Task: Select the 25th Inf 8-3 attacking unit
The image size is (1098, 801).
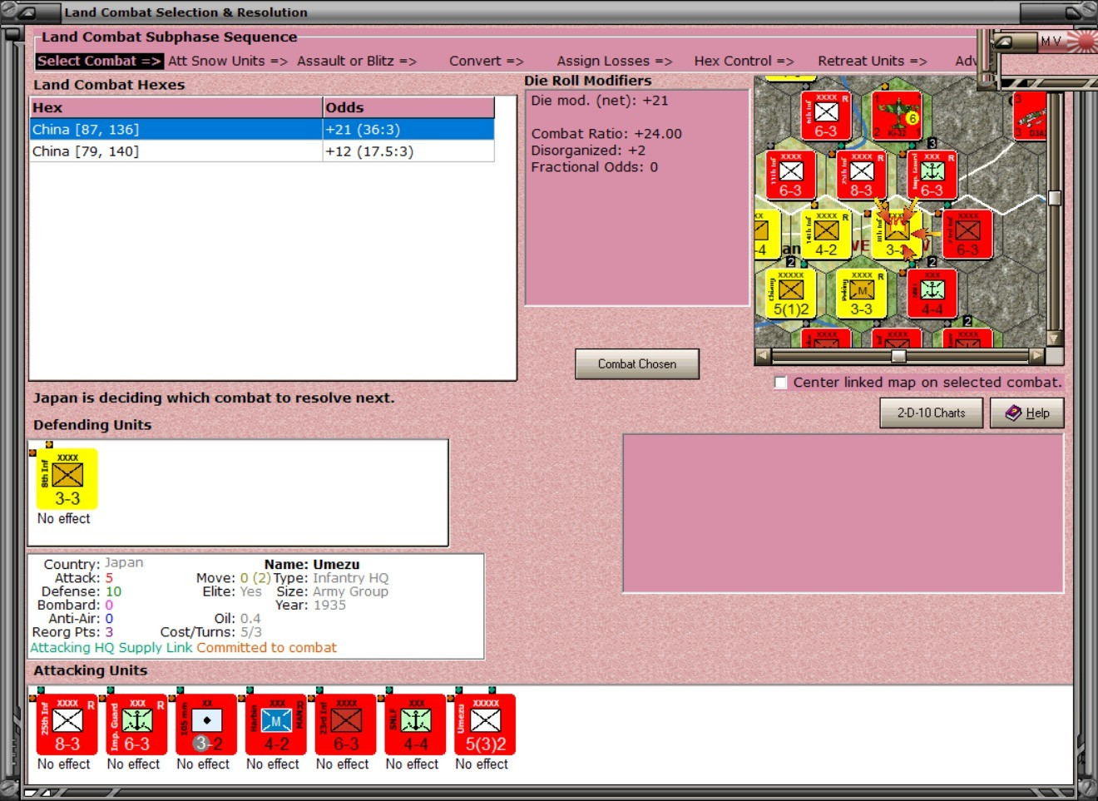Action: [x=67, y=725]
